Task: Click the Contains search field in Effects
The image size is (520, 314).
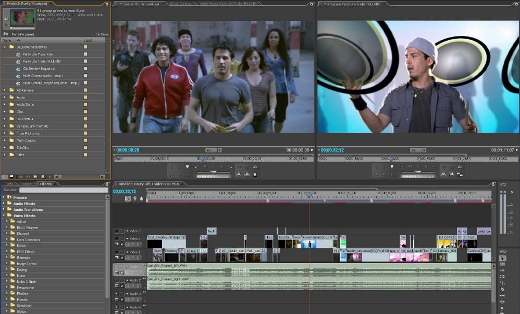Action: pos(64,190)
